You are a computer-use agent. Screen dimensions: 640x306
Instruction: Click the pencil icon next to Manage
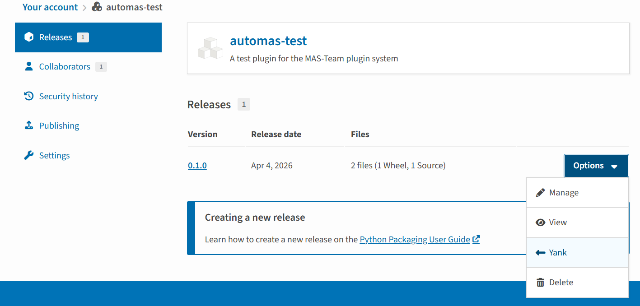pos(540,193)
